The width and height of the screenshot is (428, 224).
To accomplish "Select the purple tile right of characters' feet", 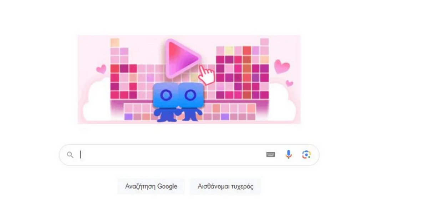I will coord(224,116).
